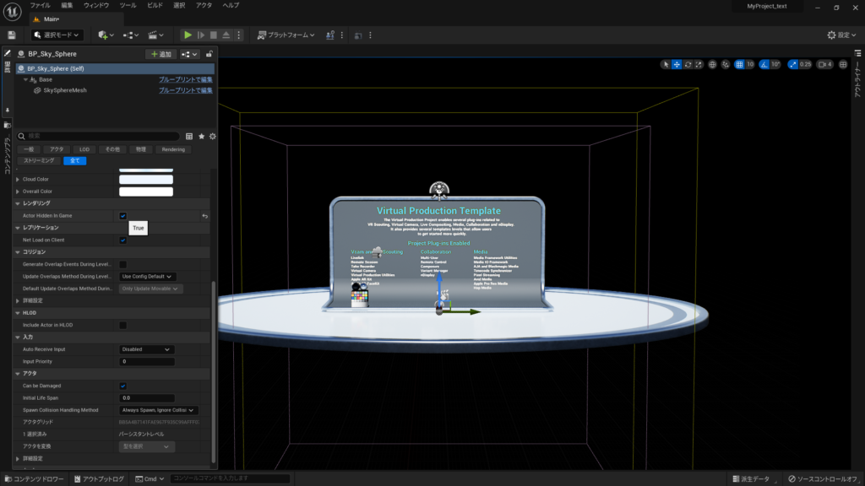This screenshot has height=486, width=865.
Task: Switch to the Rendering filter tab
Action: pyautogui.click(x=174, y=149)
